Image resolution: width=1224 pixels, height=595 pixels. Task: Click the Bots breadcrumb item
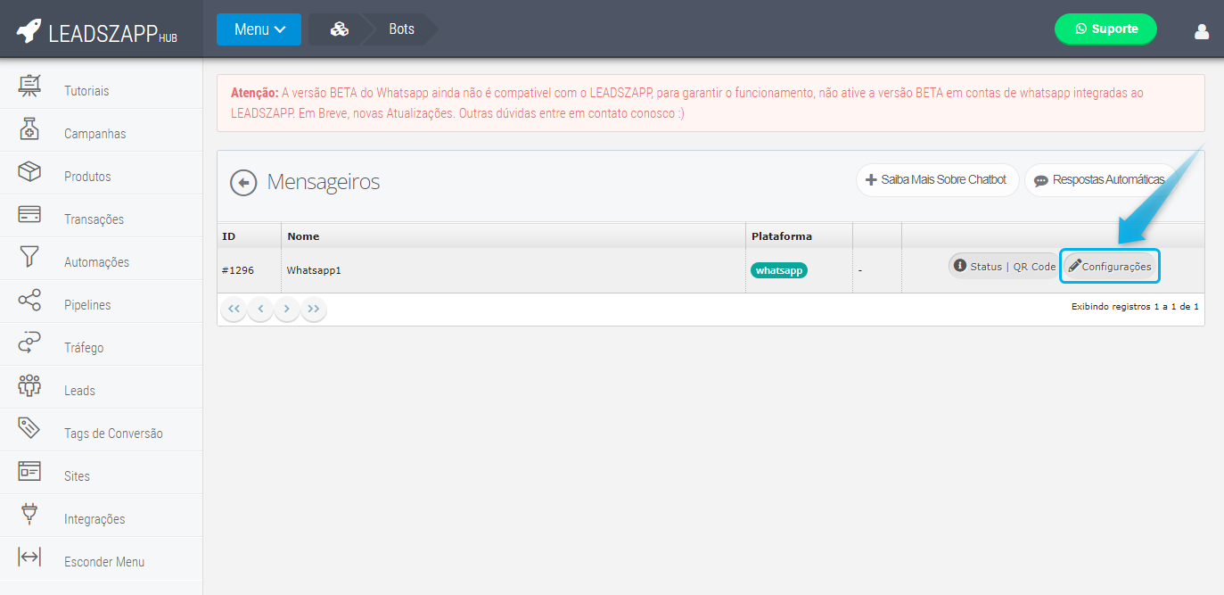400,29
